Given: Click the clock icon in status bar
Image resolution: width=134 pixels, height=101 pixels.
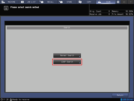Looking at the screenshot, I should pyautogui.click(x=2, y=99).
